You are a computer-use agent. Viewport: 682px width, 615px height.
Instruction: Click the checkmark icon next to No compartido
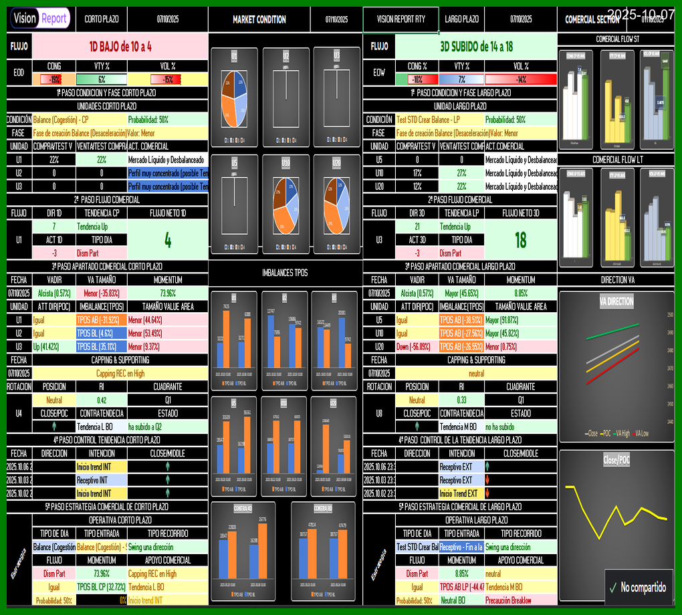click(x=612, y=588)
